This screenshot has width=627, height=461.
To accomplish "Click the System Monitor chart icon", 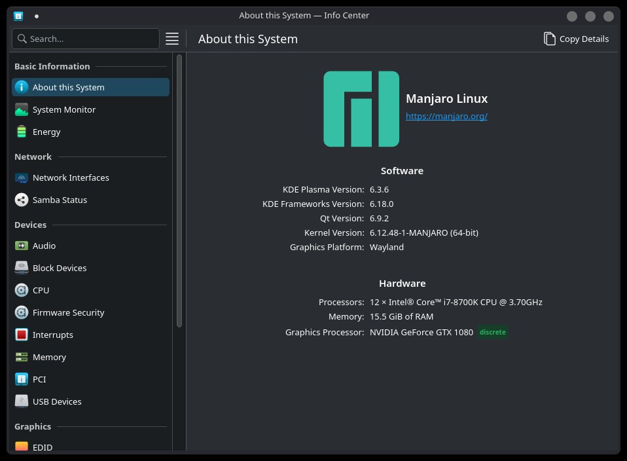I will pyautogui.click(x=22, y=109).
